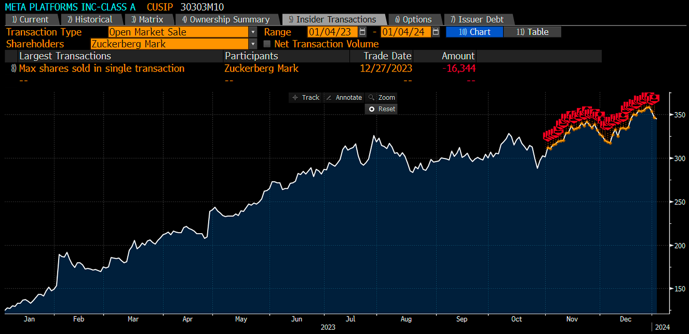Open calendar picker for end date

coord(436,32)
